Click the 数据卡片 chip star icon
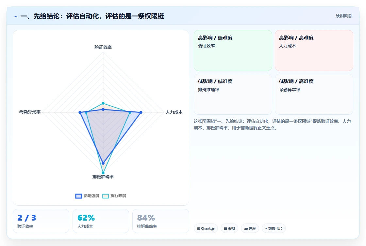Screen dimensions: 366x246 (266, 228)
